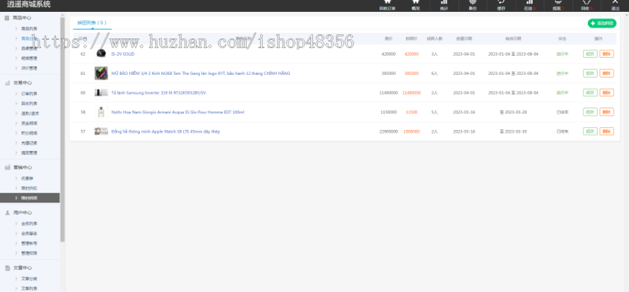Click the orange group price 1000000
The image size is (629, 292).
(412, 131)
